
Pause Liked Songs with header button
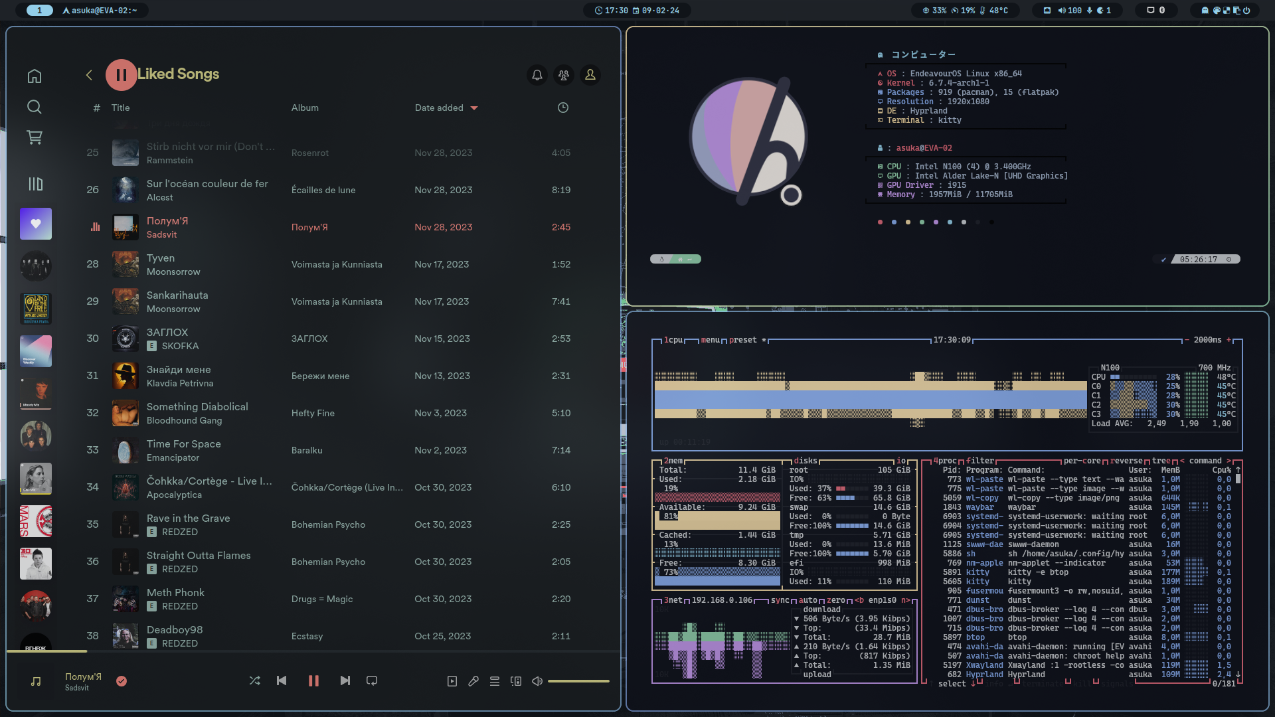[x=121, y=75]
